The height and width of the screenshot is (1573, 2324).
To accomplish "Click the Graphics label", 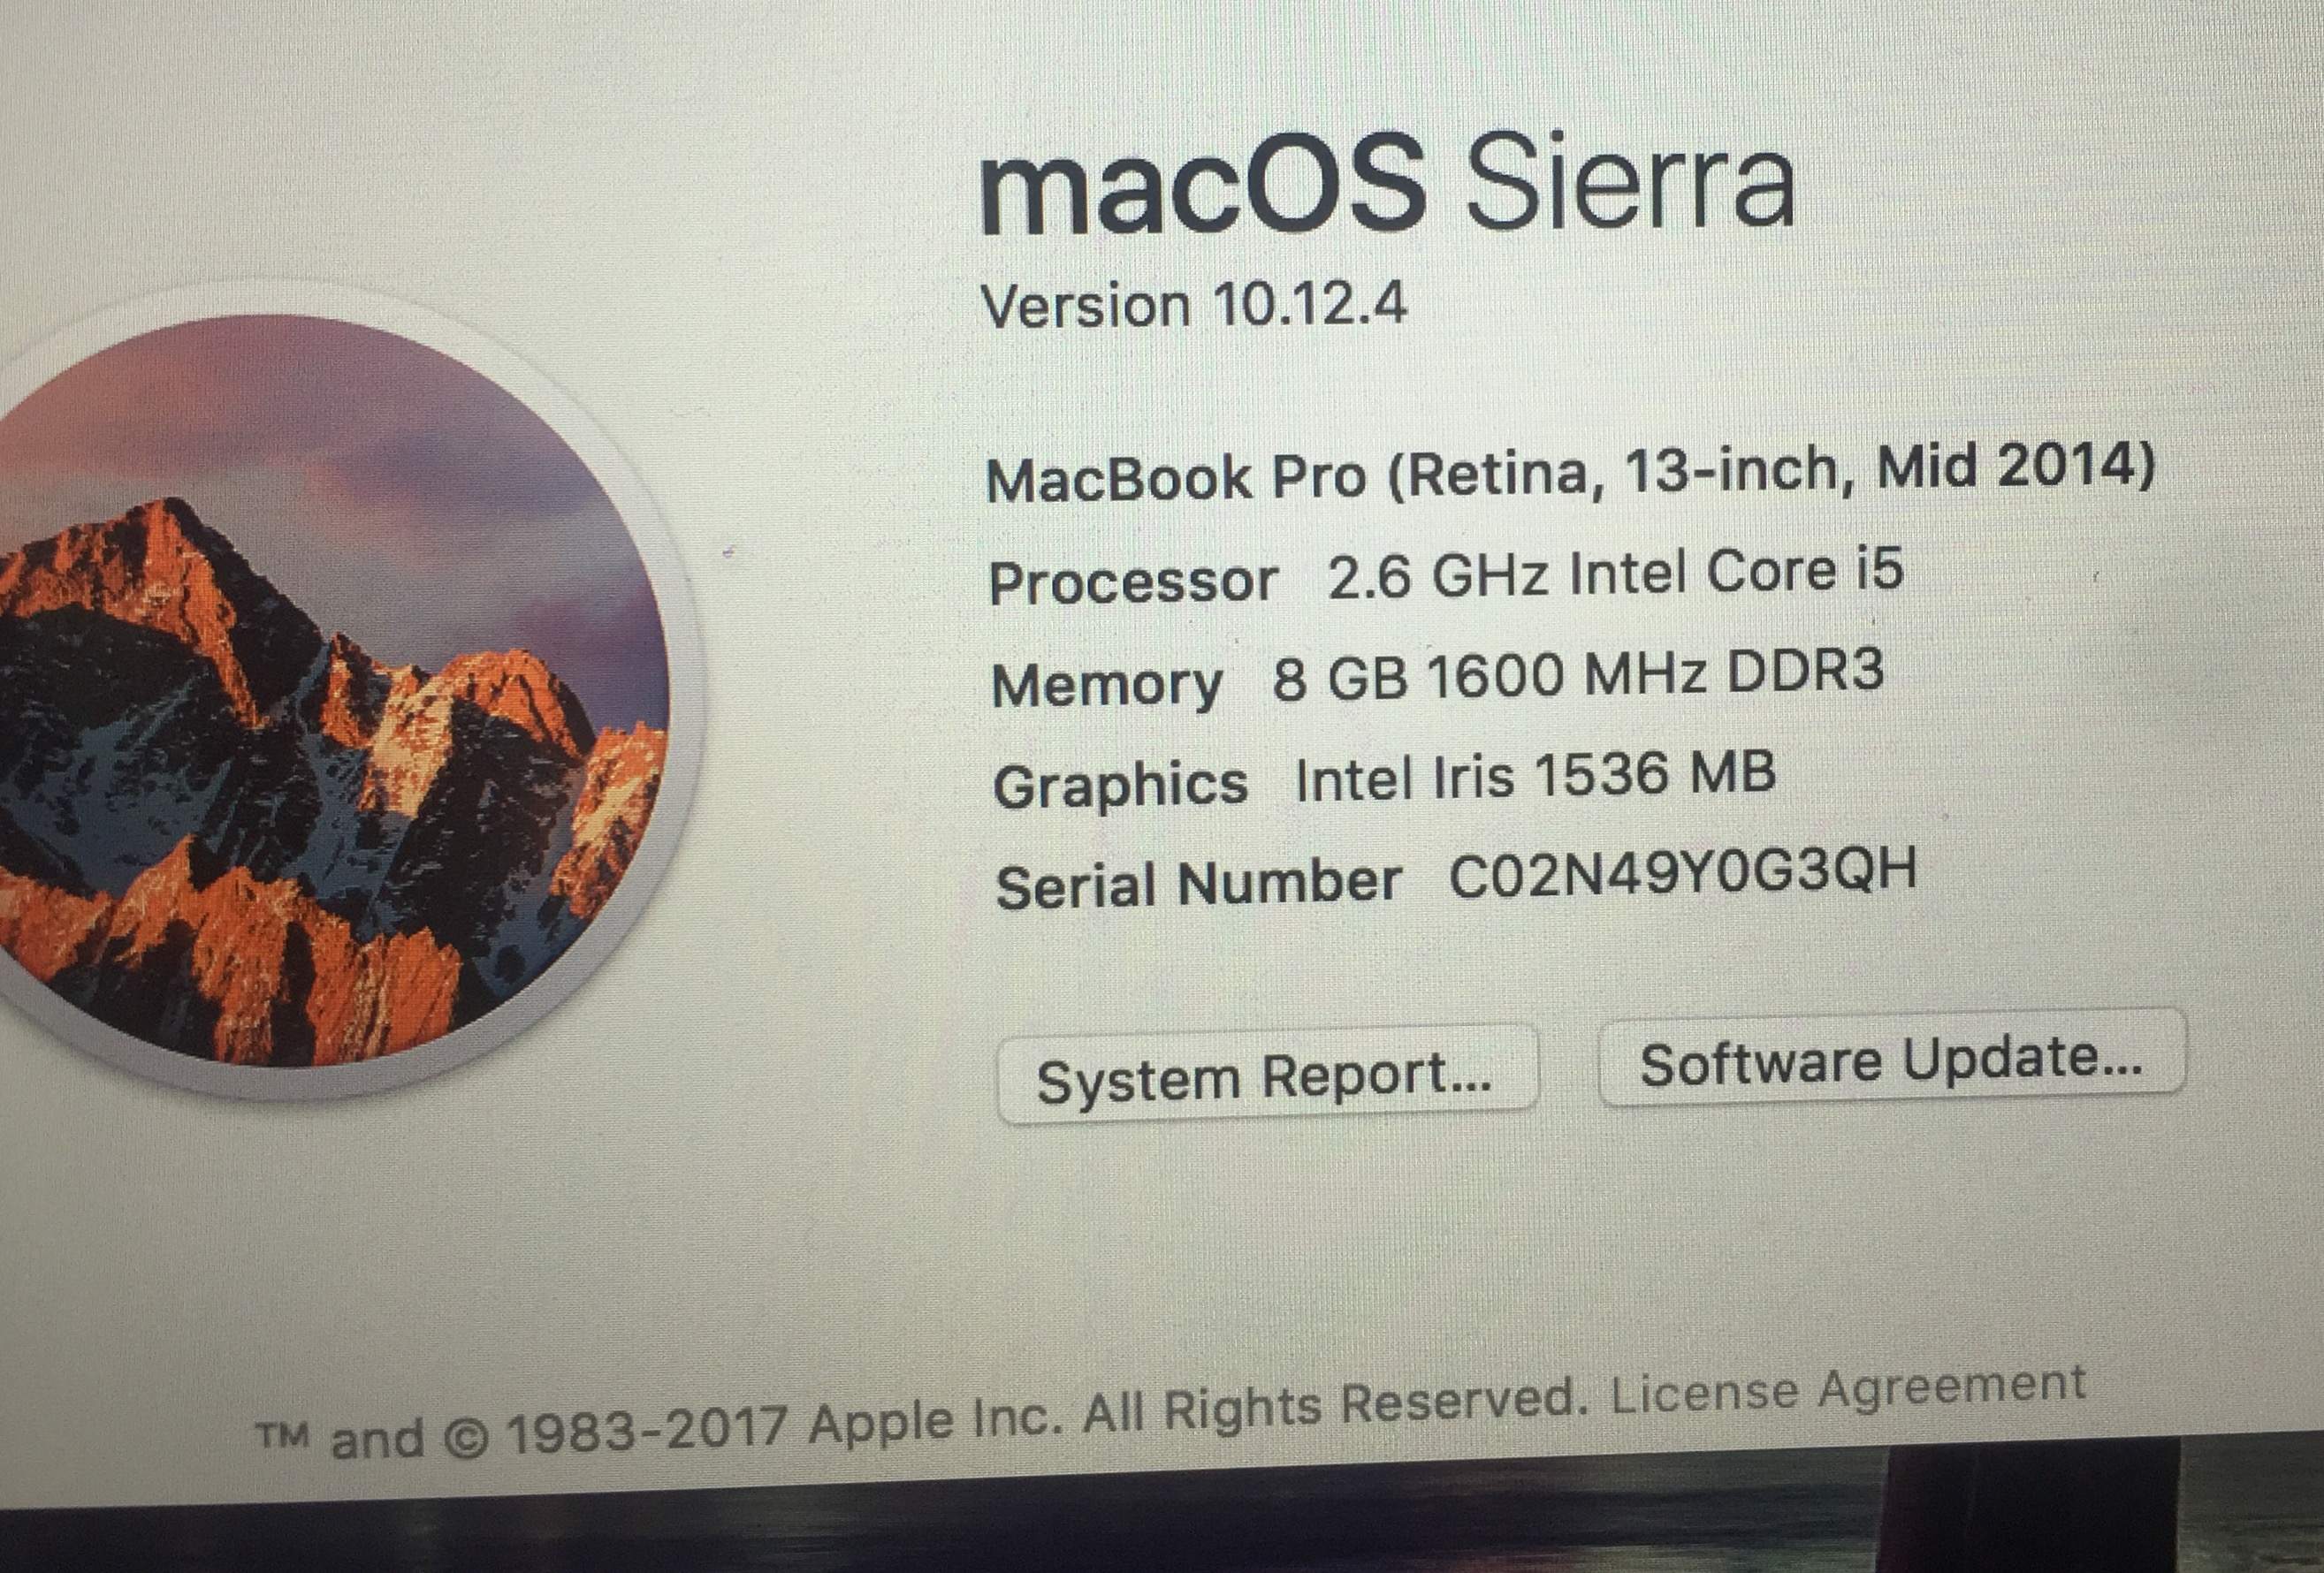I will (x=1120, y=785).
